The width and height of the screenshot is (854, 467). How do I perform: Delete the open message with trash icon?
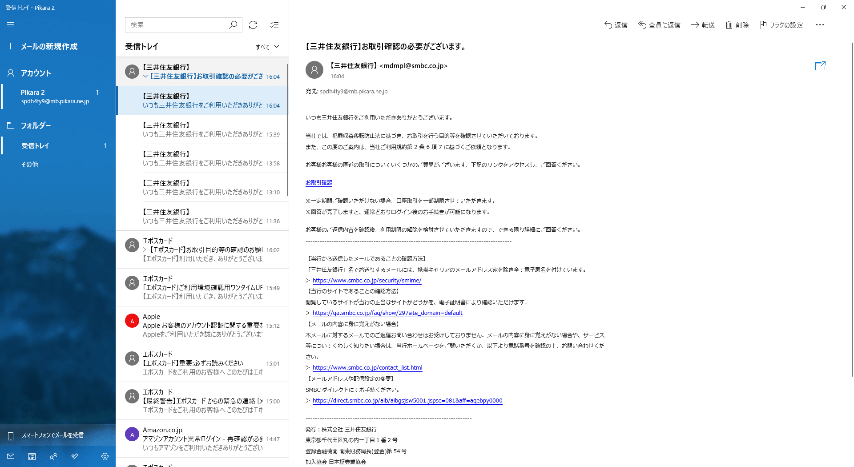coord(737,25)
